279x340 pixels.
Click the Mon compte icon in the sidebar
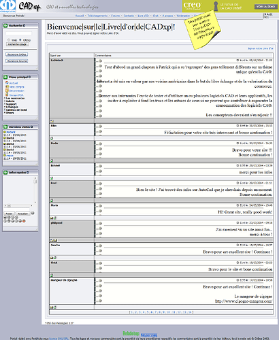(x=7, y=86)
